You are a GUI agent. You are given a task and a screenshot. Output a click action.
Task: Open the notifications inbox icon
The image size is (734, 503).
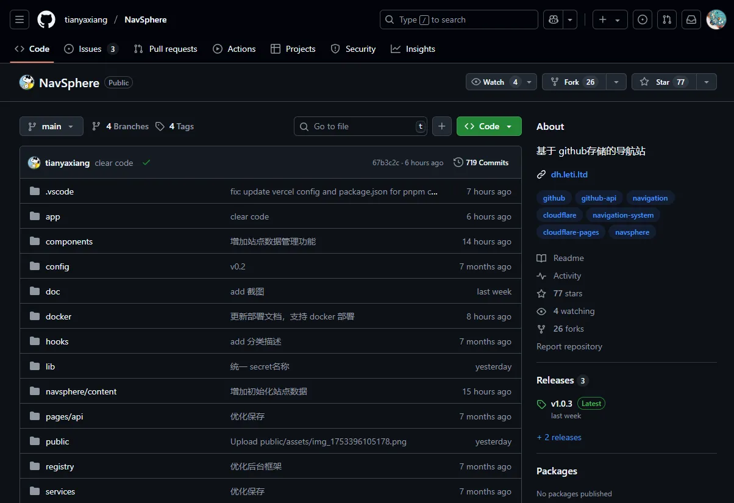coord(691,20)
